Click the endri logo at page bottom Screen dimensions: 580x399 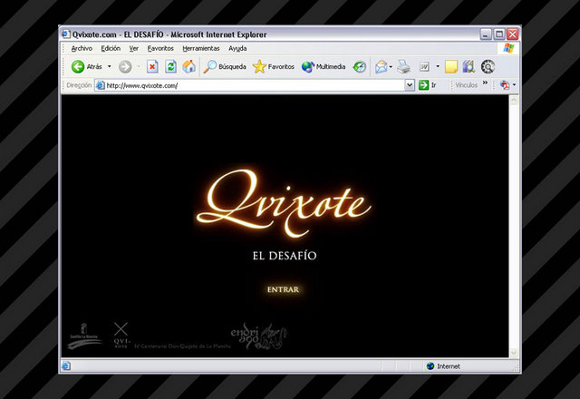258,336
